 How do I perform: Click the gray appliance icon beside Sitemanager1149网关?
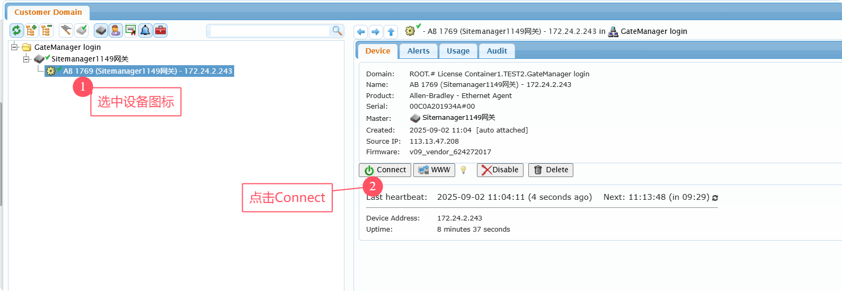pos(40,59)
